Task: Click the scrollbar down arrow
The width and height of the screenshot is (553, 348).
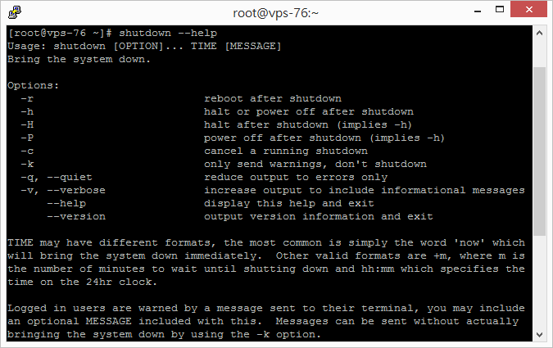Action: tap(539, 334)
